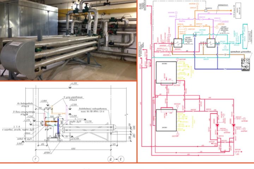Click the 505 dimension value
Image resolution: width=254 pixels, height=169 pixels.
click(x=114, y=144)
